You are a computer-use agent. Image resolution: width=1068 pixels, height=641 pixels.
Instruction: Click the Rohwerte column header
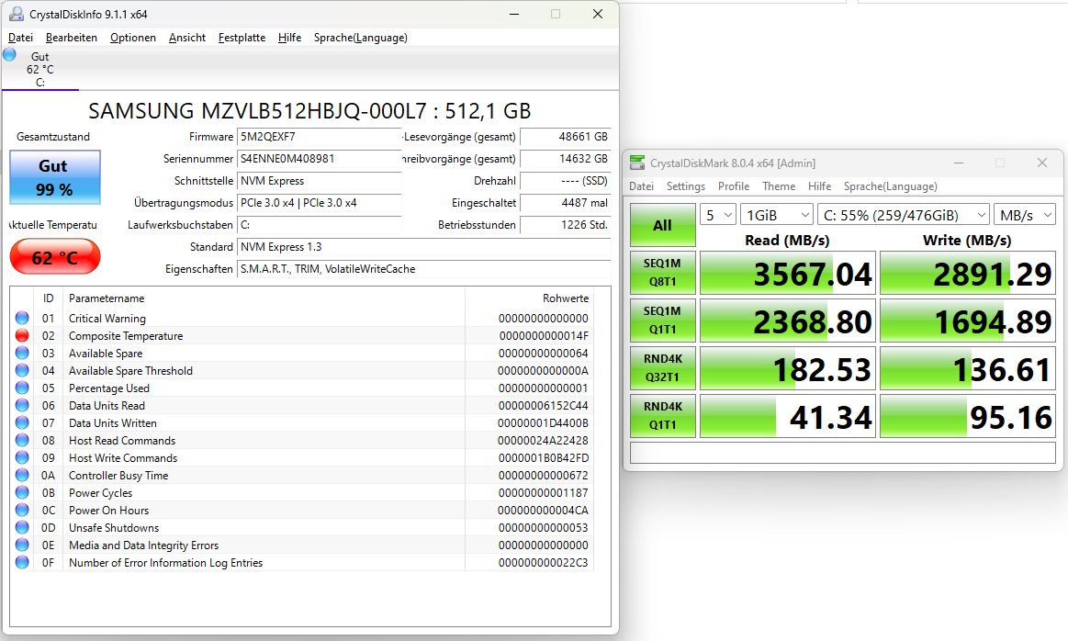pos(529,298)
